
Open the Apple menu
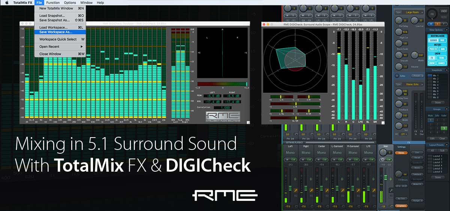(x=6, y=3)
